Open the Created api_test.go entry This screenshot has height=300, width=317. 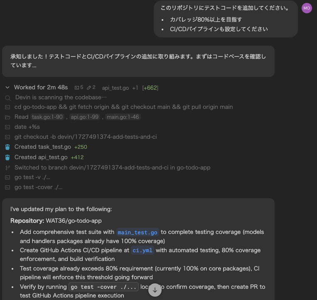[x=41, y=157]
